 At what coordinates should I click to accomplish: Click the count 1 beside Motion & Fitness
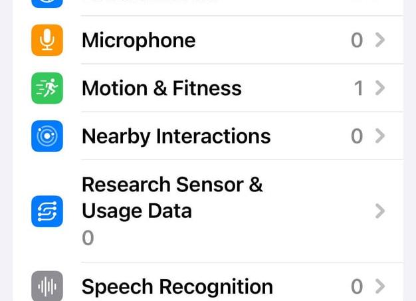click(358, 88)
